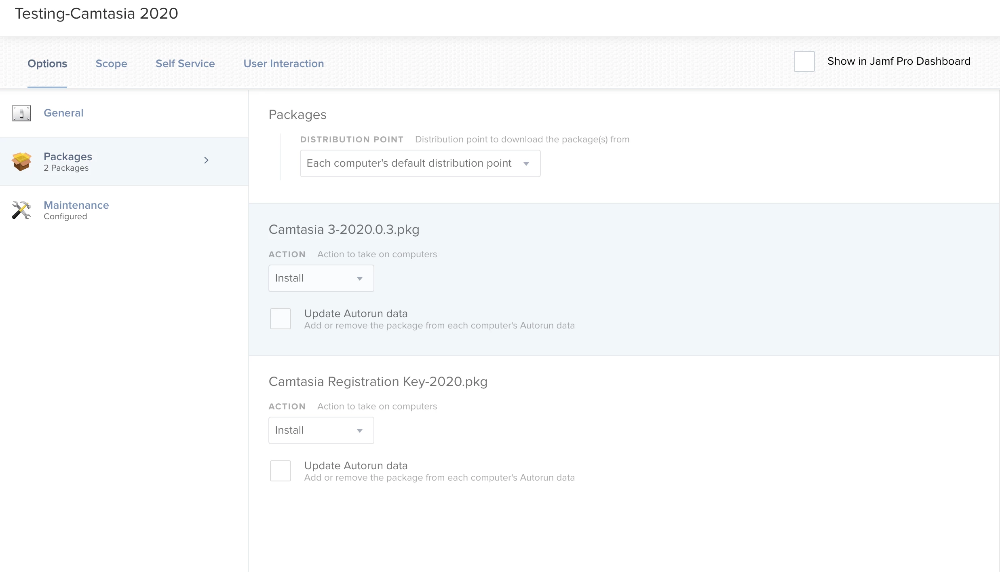This screenshot has height=572, width=1000.
Task: Click the Camtasia Registration Key-2020.pkg heading
Action: 378,381
